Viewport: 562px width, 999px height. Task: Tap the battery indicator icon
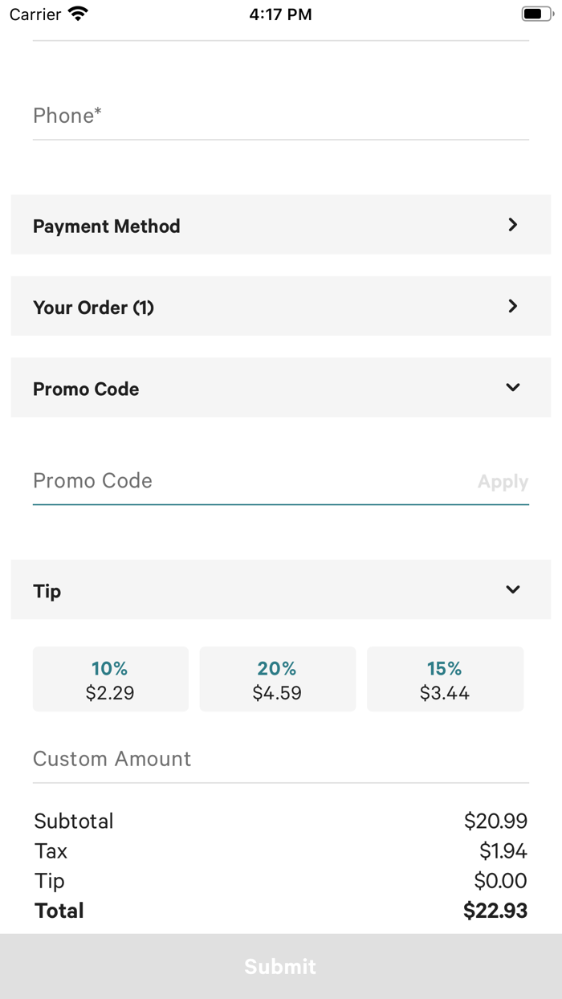(536, 14)
